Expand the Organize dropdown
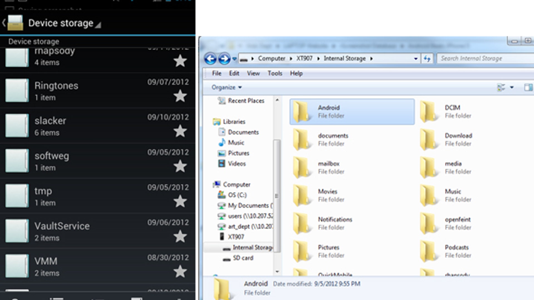 (226, 87)
